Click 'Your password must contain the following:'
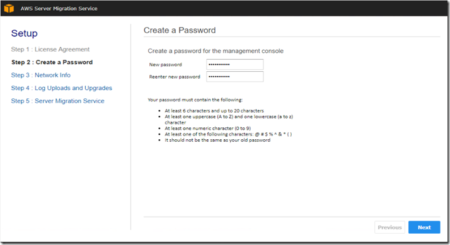This screenshot has width=450, height=245. pos(195,100)
